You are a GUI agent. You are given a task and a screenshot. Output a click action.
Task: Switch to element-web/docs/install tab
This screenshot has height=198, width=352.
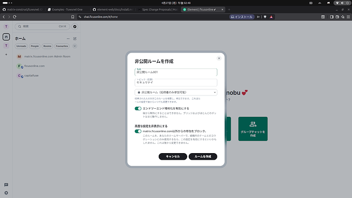click(x=113, y=9)
